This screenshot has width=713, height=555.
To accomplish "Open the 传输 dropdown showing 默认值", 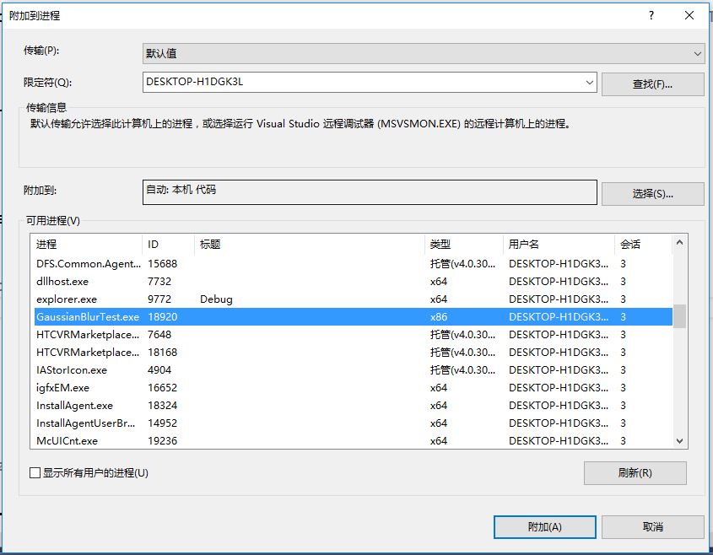I will tap(424, 54).
